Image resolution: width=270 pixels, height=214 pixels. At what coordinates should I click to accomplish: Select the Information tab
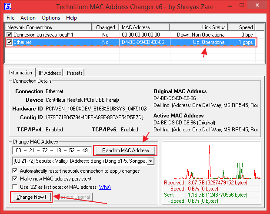click(20, 73)
